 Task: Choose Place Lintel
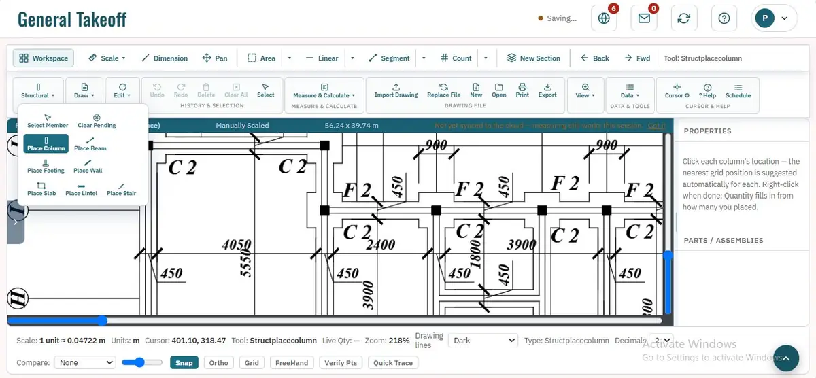[x=82, y=189]
